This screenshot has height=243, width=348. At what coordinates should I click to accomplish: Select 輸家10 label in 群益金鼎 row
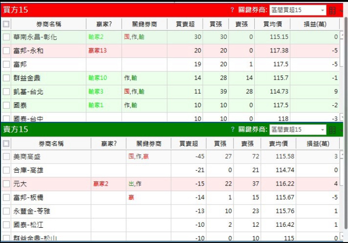(x=97, y=78)
